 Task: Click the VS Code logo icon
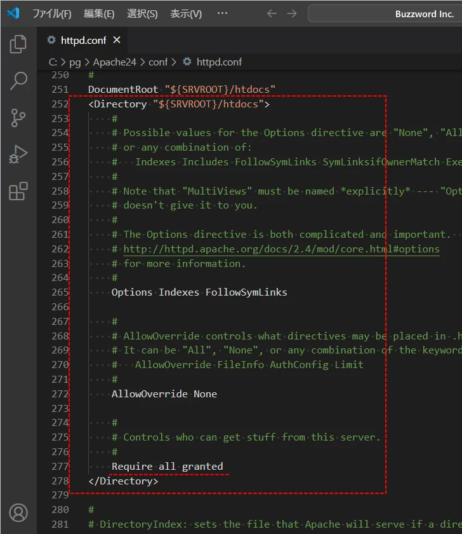point(13,13)
